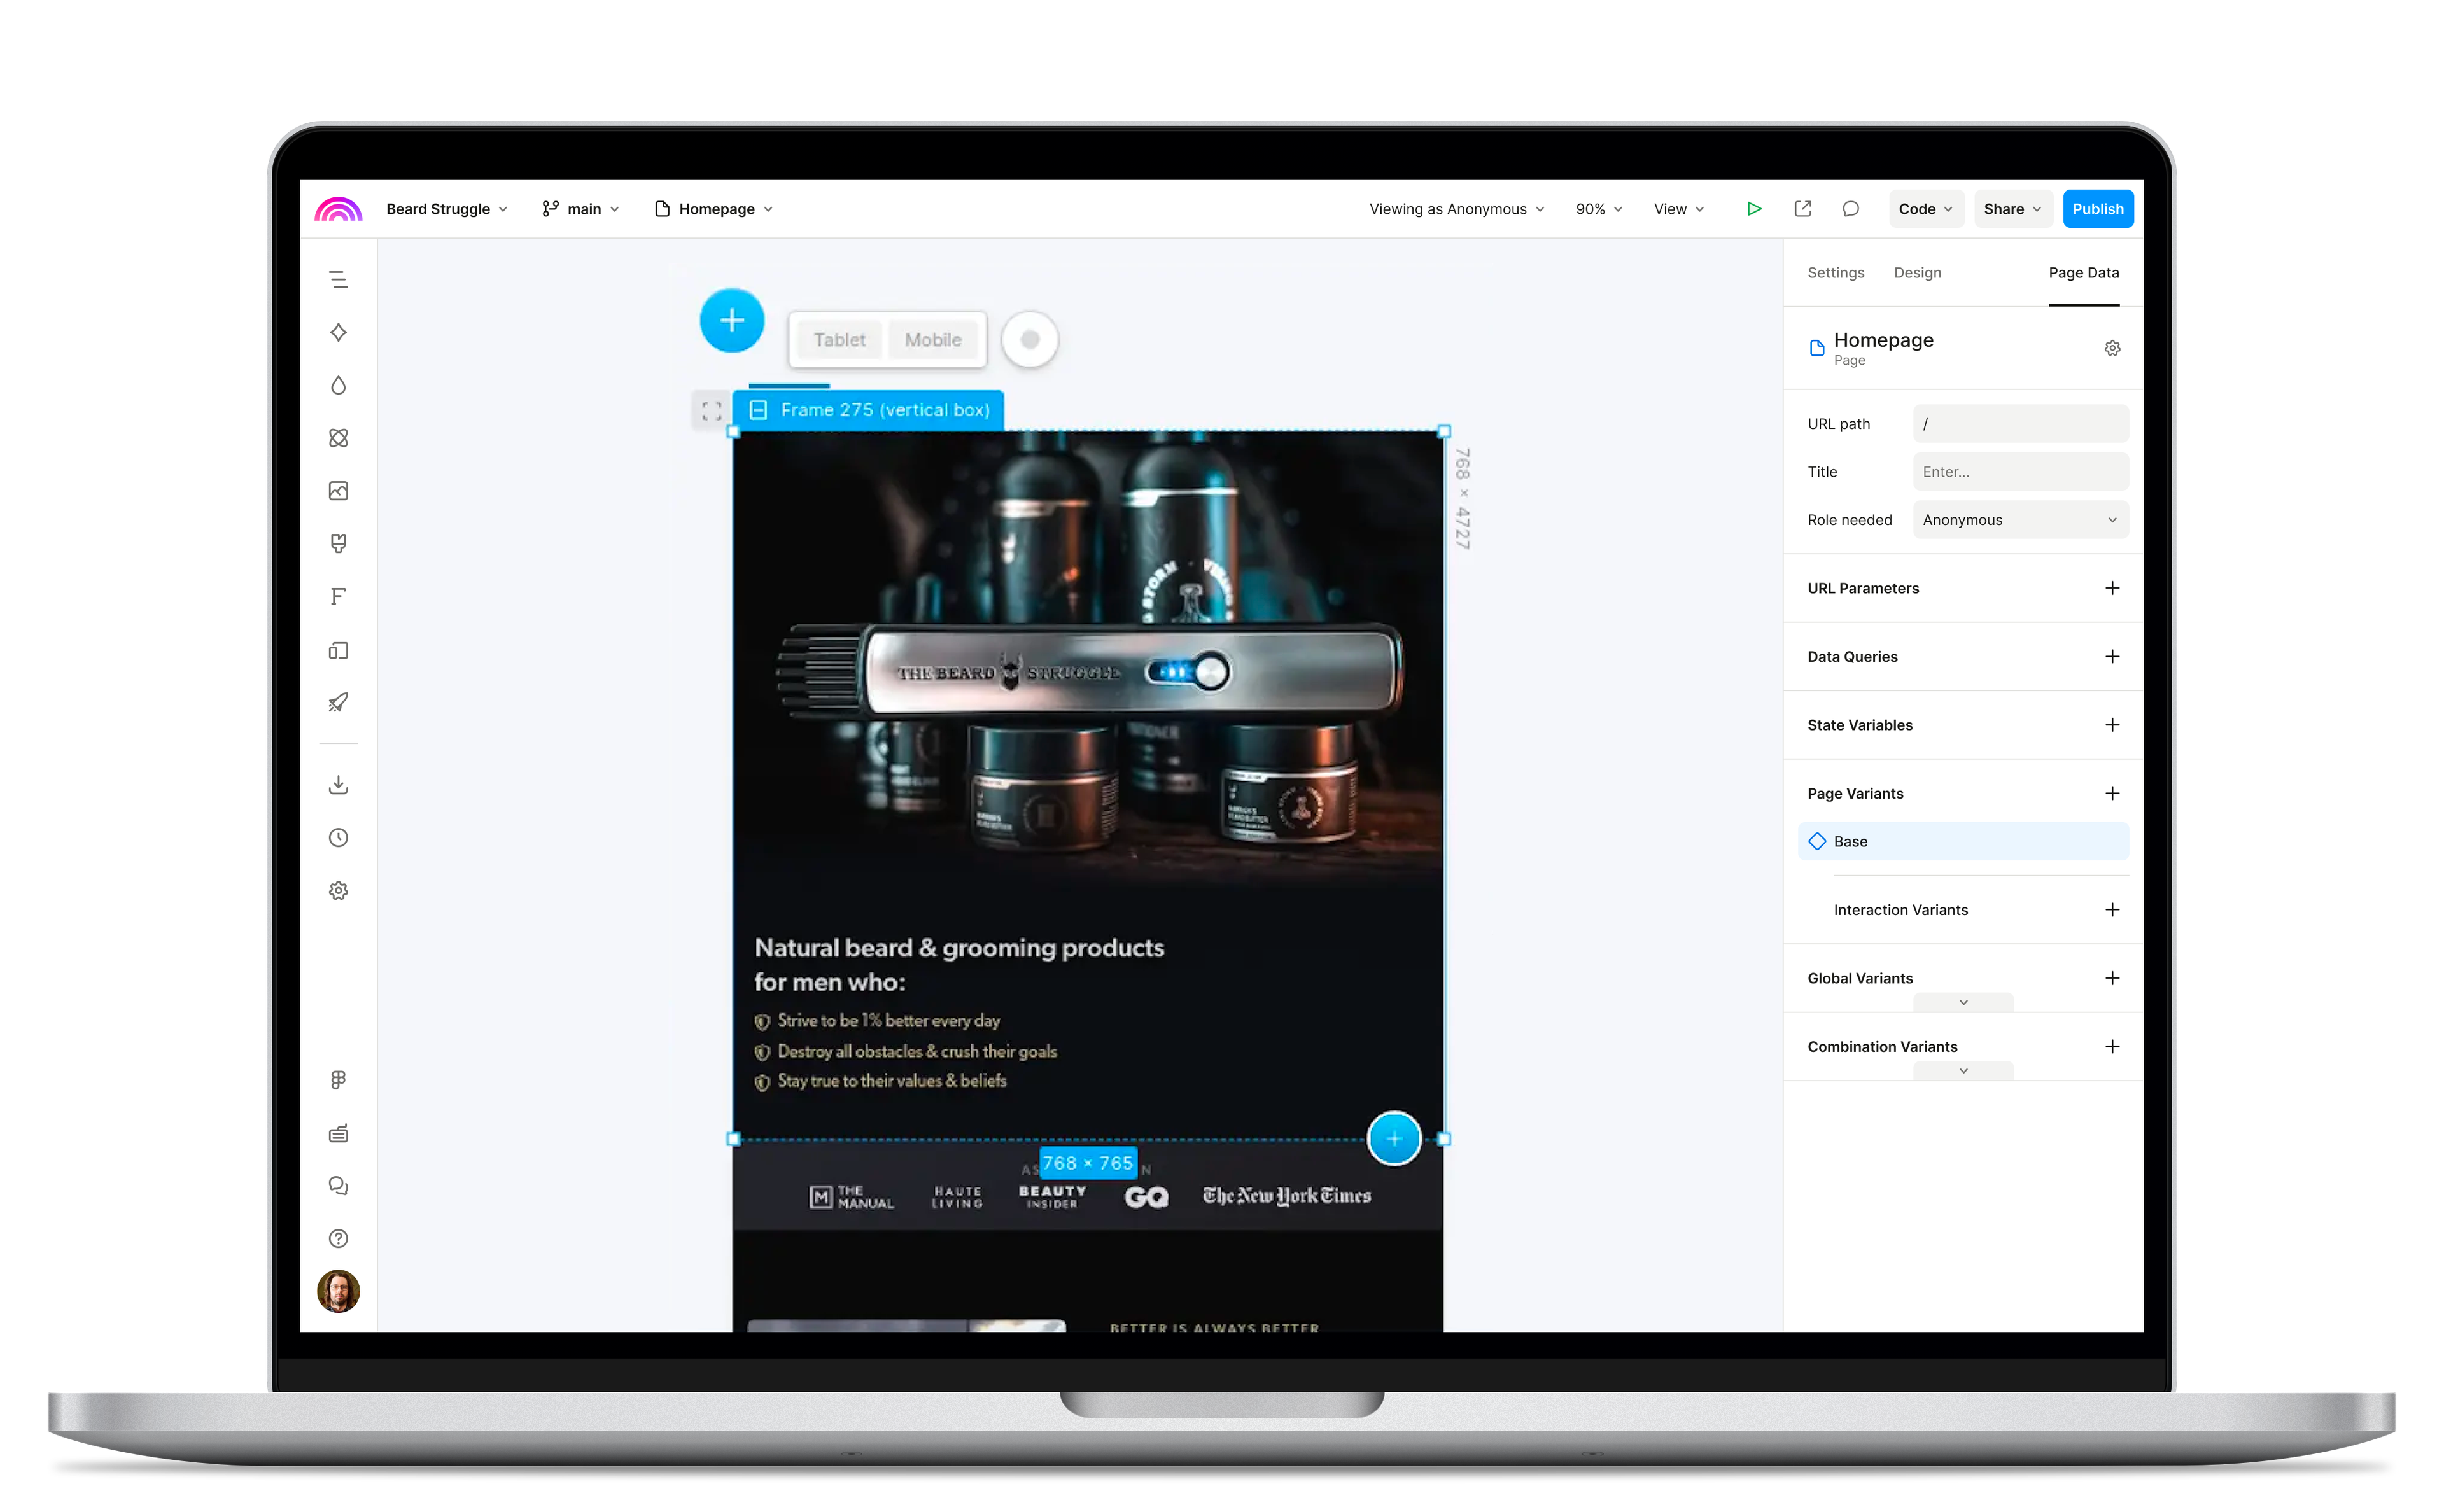Click the Title input field
Image resolution: width=2444 pixels, height=1512 pixels.
pyautogui.click(x=2020, y=471)
